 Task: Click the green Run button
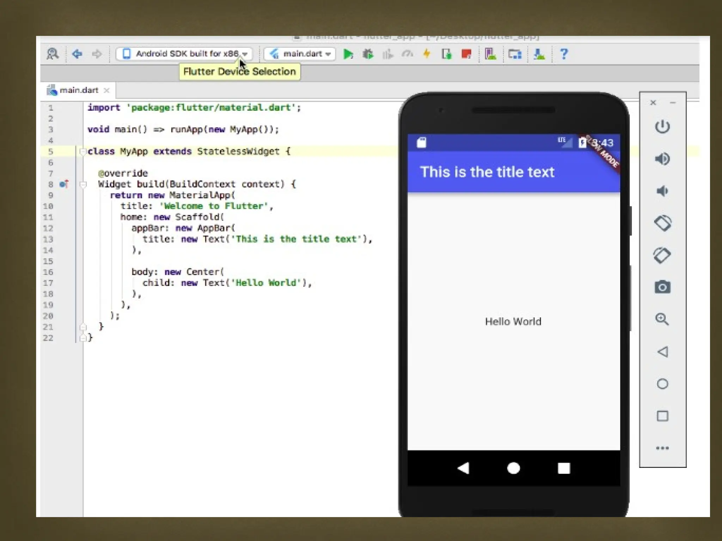click(x=348, y=54)
